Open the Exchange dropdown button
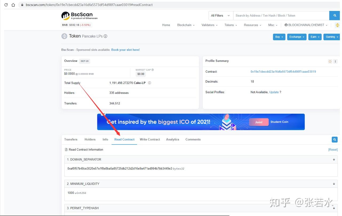 point(297,37)
